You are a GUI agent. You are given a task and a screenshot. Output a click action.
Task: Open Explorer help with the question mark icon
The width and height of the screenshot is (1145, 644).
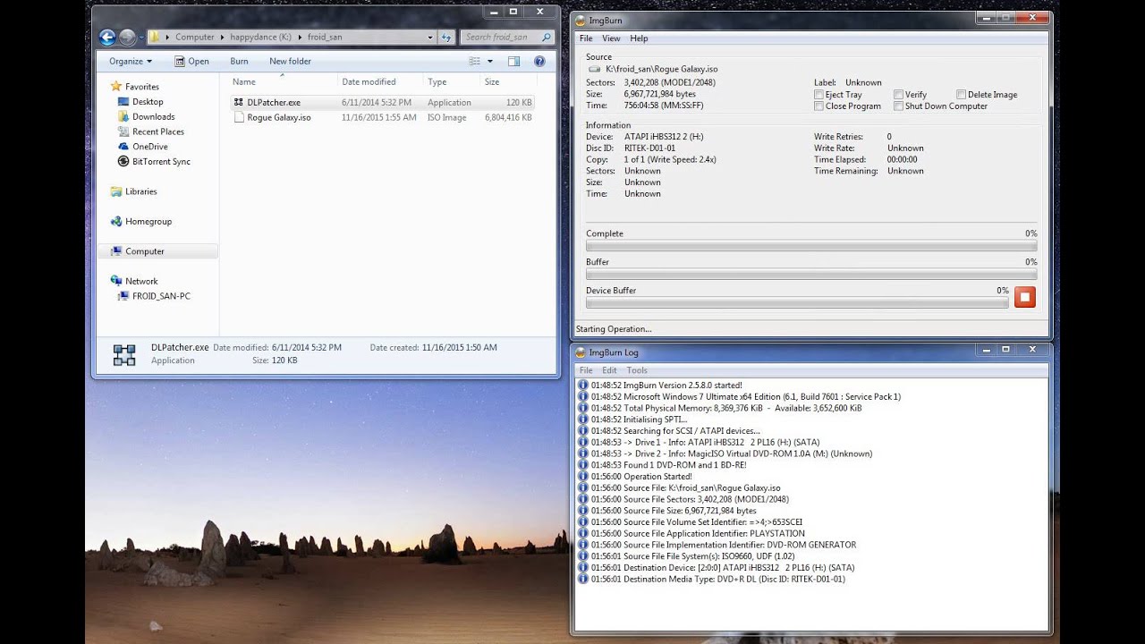click(x=539, y=61)
